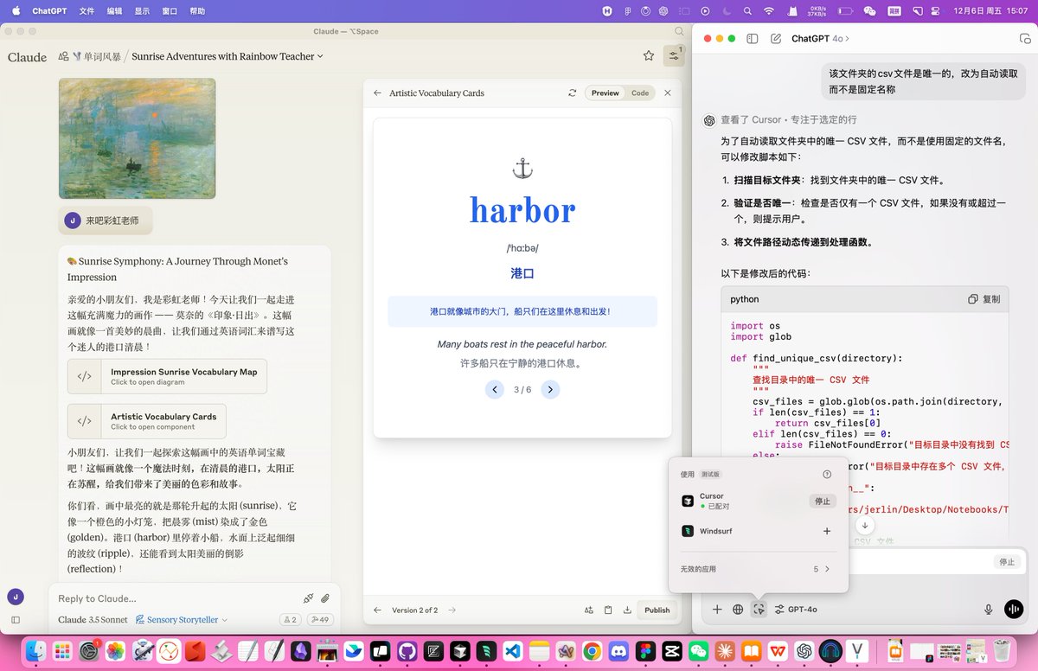Go back from Artistic Vocabulary Cards panel
This screenshot has height=671, width=1038.
click(377, 93)
